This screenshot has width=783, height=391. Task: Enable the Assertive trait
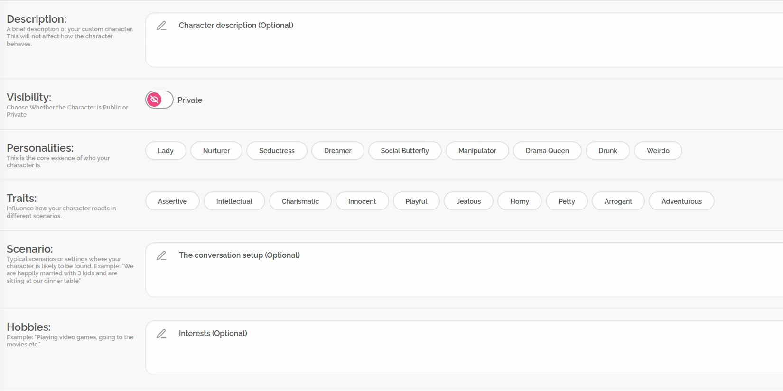pos(172,201)
